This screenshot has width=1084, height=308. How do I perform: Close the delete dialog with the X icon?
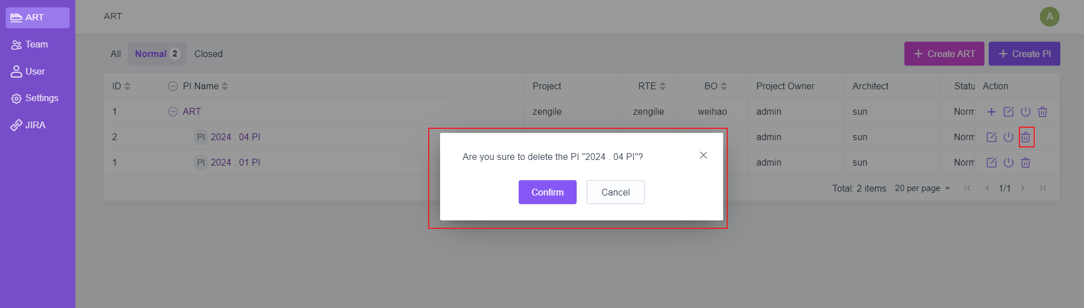pos(703,155)
